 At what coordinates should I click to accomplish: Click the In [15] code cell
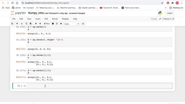99,42
